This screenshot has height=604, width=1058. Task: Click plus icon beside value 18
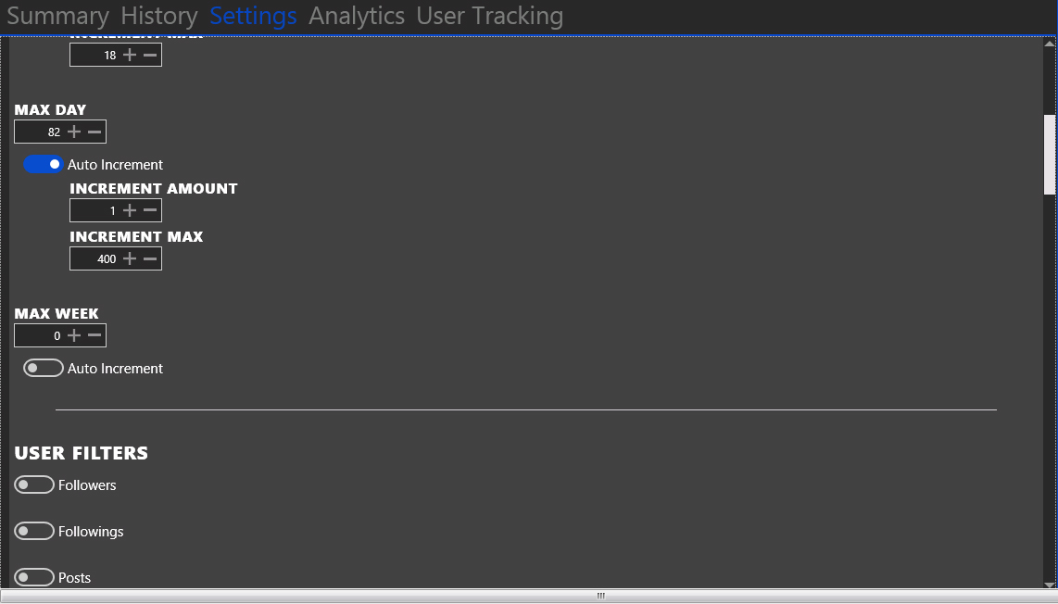pos(130,55)
